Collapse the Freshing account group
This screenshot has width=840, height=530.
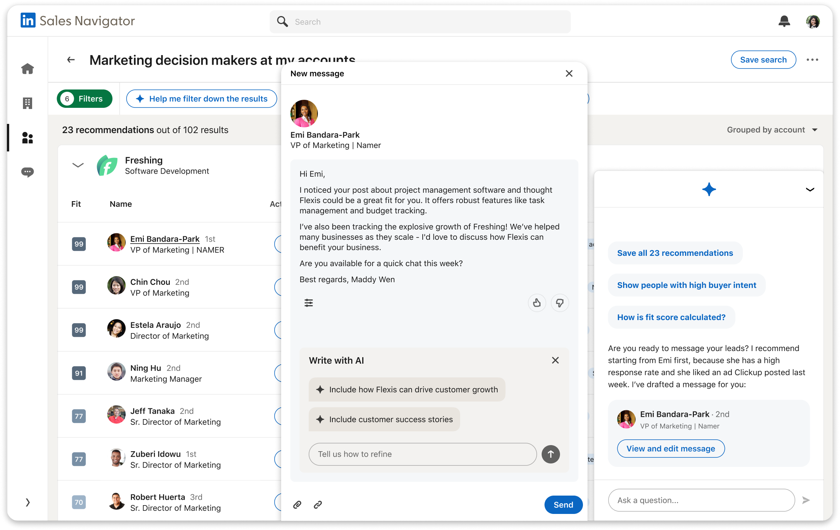[78, 165]
